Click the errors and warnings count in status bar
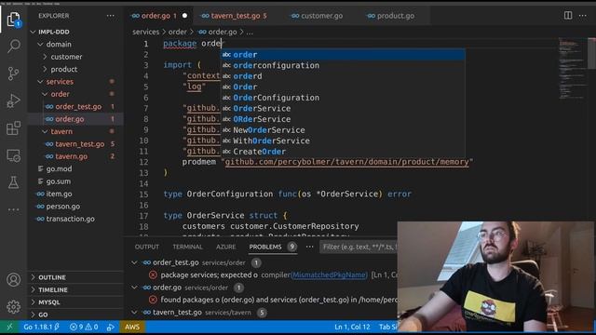Image resolution: width=596 pixels, height=335 pixels. [84, 327]
